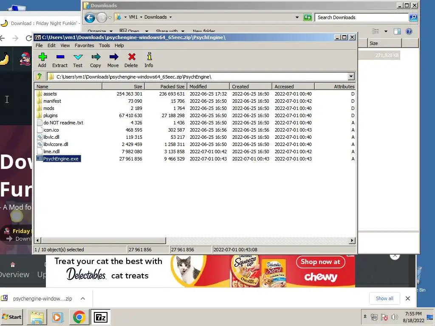Expand the VM1 breadcrumb arrow
Image resolution: width=435 pixels, height=326 pixels.
click(141, 17)
